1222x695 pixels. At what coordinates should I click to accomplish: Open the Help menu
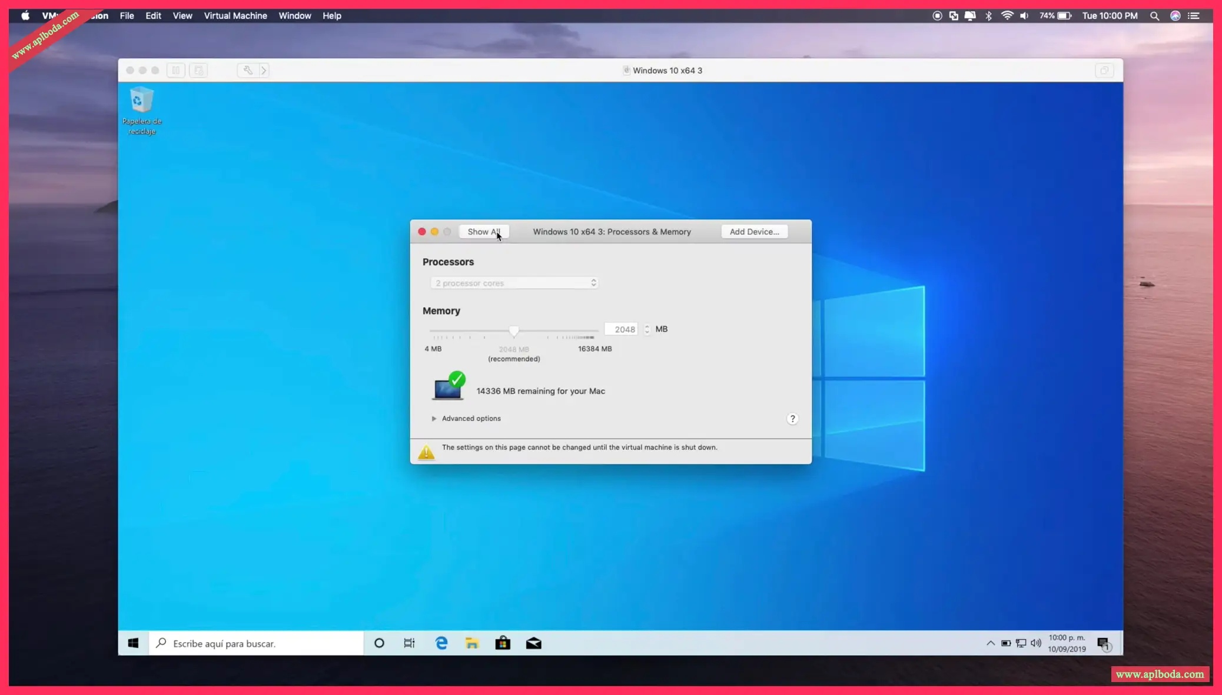pos(332,16)
